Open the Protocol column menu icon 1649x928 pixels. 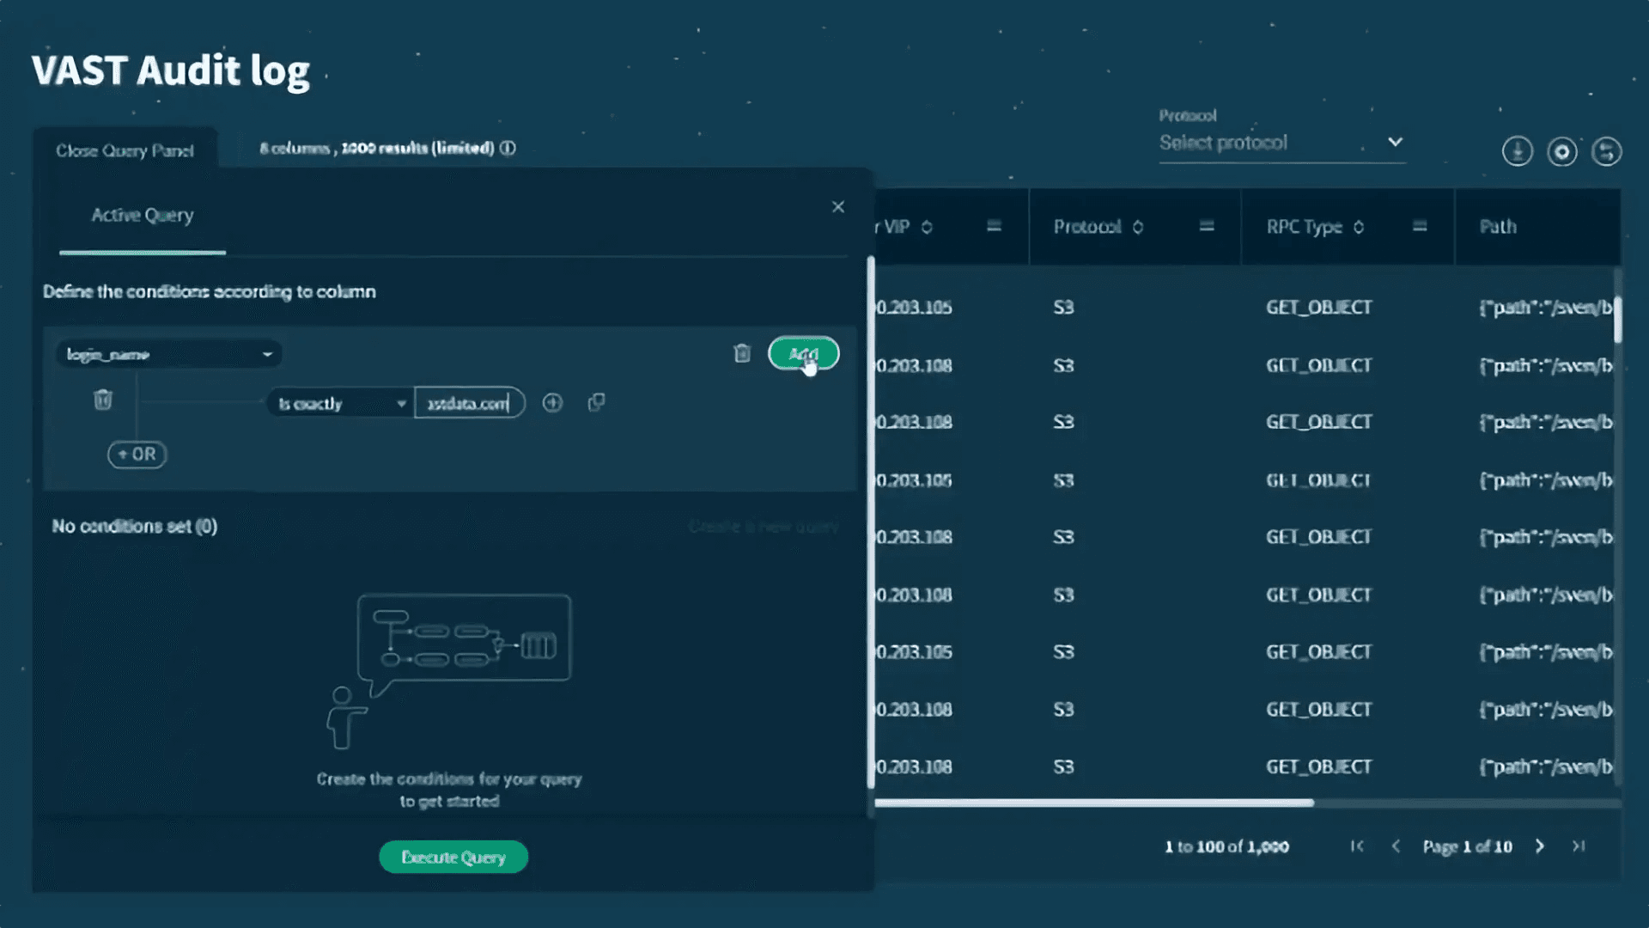coord(1207,226)
